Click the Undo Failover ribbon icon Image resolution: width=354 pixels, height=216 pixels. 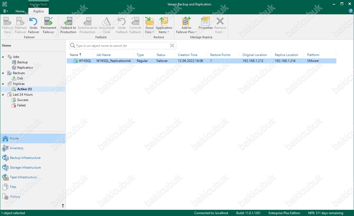point(33,25)
